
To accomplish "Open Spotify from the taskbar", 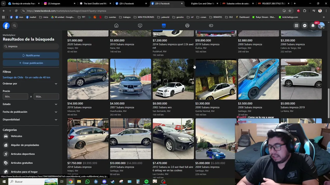I will 146,182.
